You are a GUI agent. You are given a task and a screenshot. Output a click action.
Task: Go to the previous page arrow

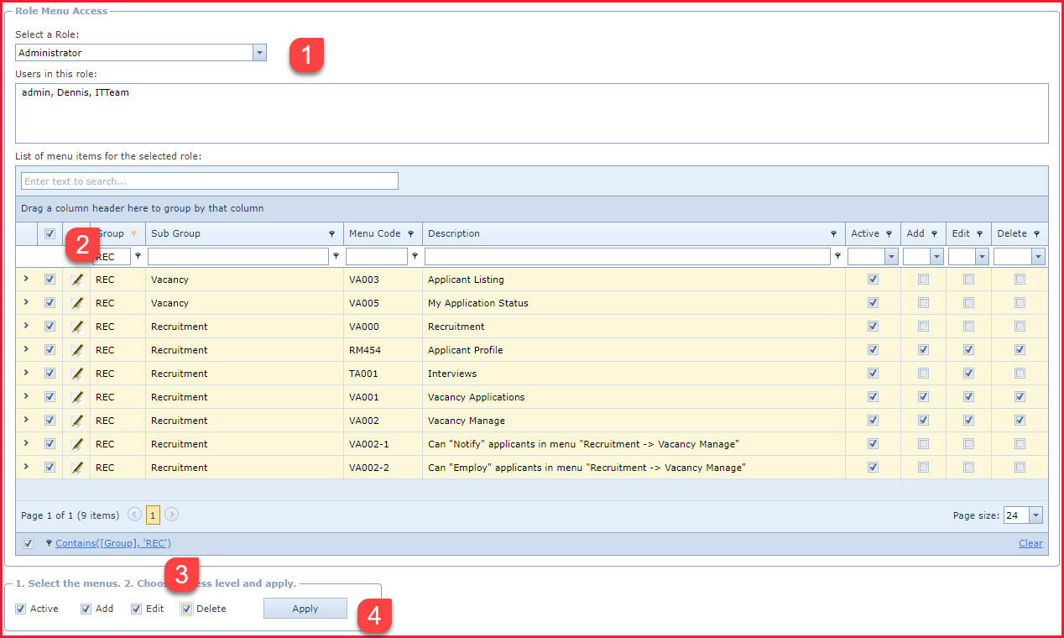(x=134, y=515)
